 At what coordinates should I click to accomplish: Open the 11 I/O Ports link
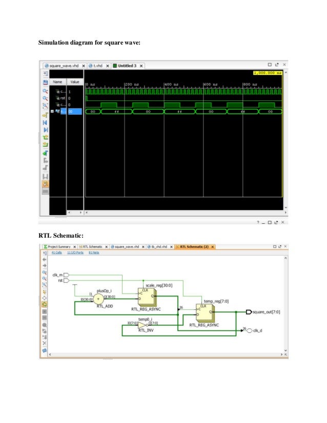(x=75, y=253)
